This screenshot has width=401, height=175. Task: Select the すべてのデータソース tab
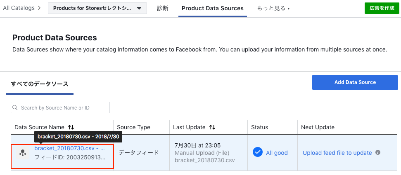40,84
